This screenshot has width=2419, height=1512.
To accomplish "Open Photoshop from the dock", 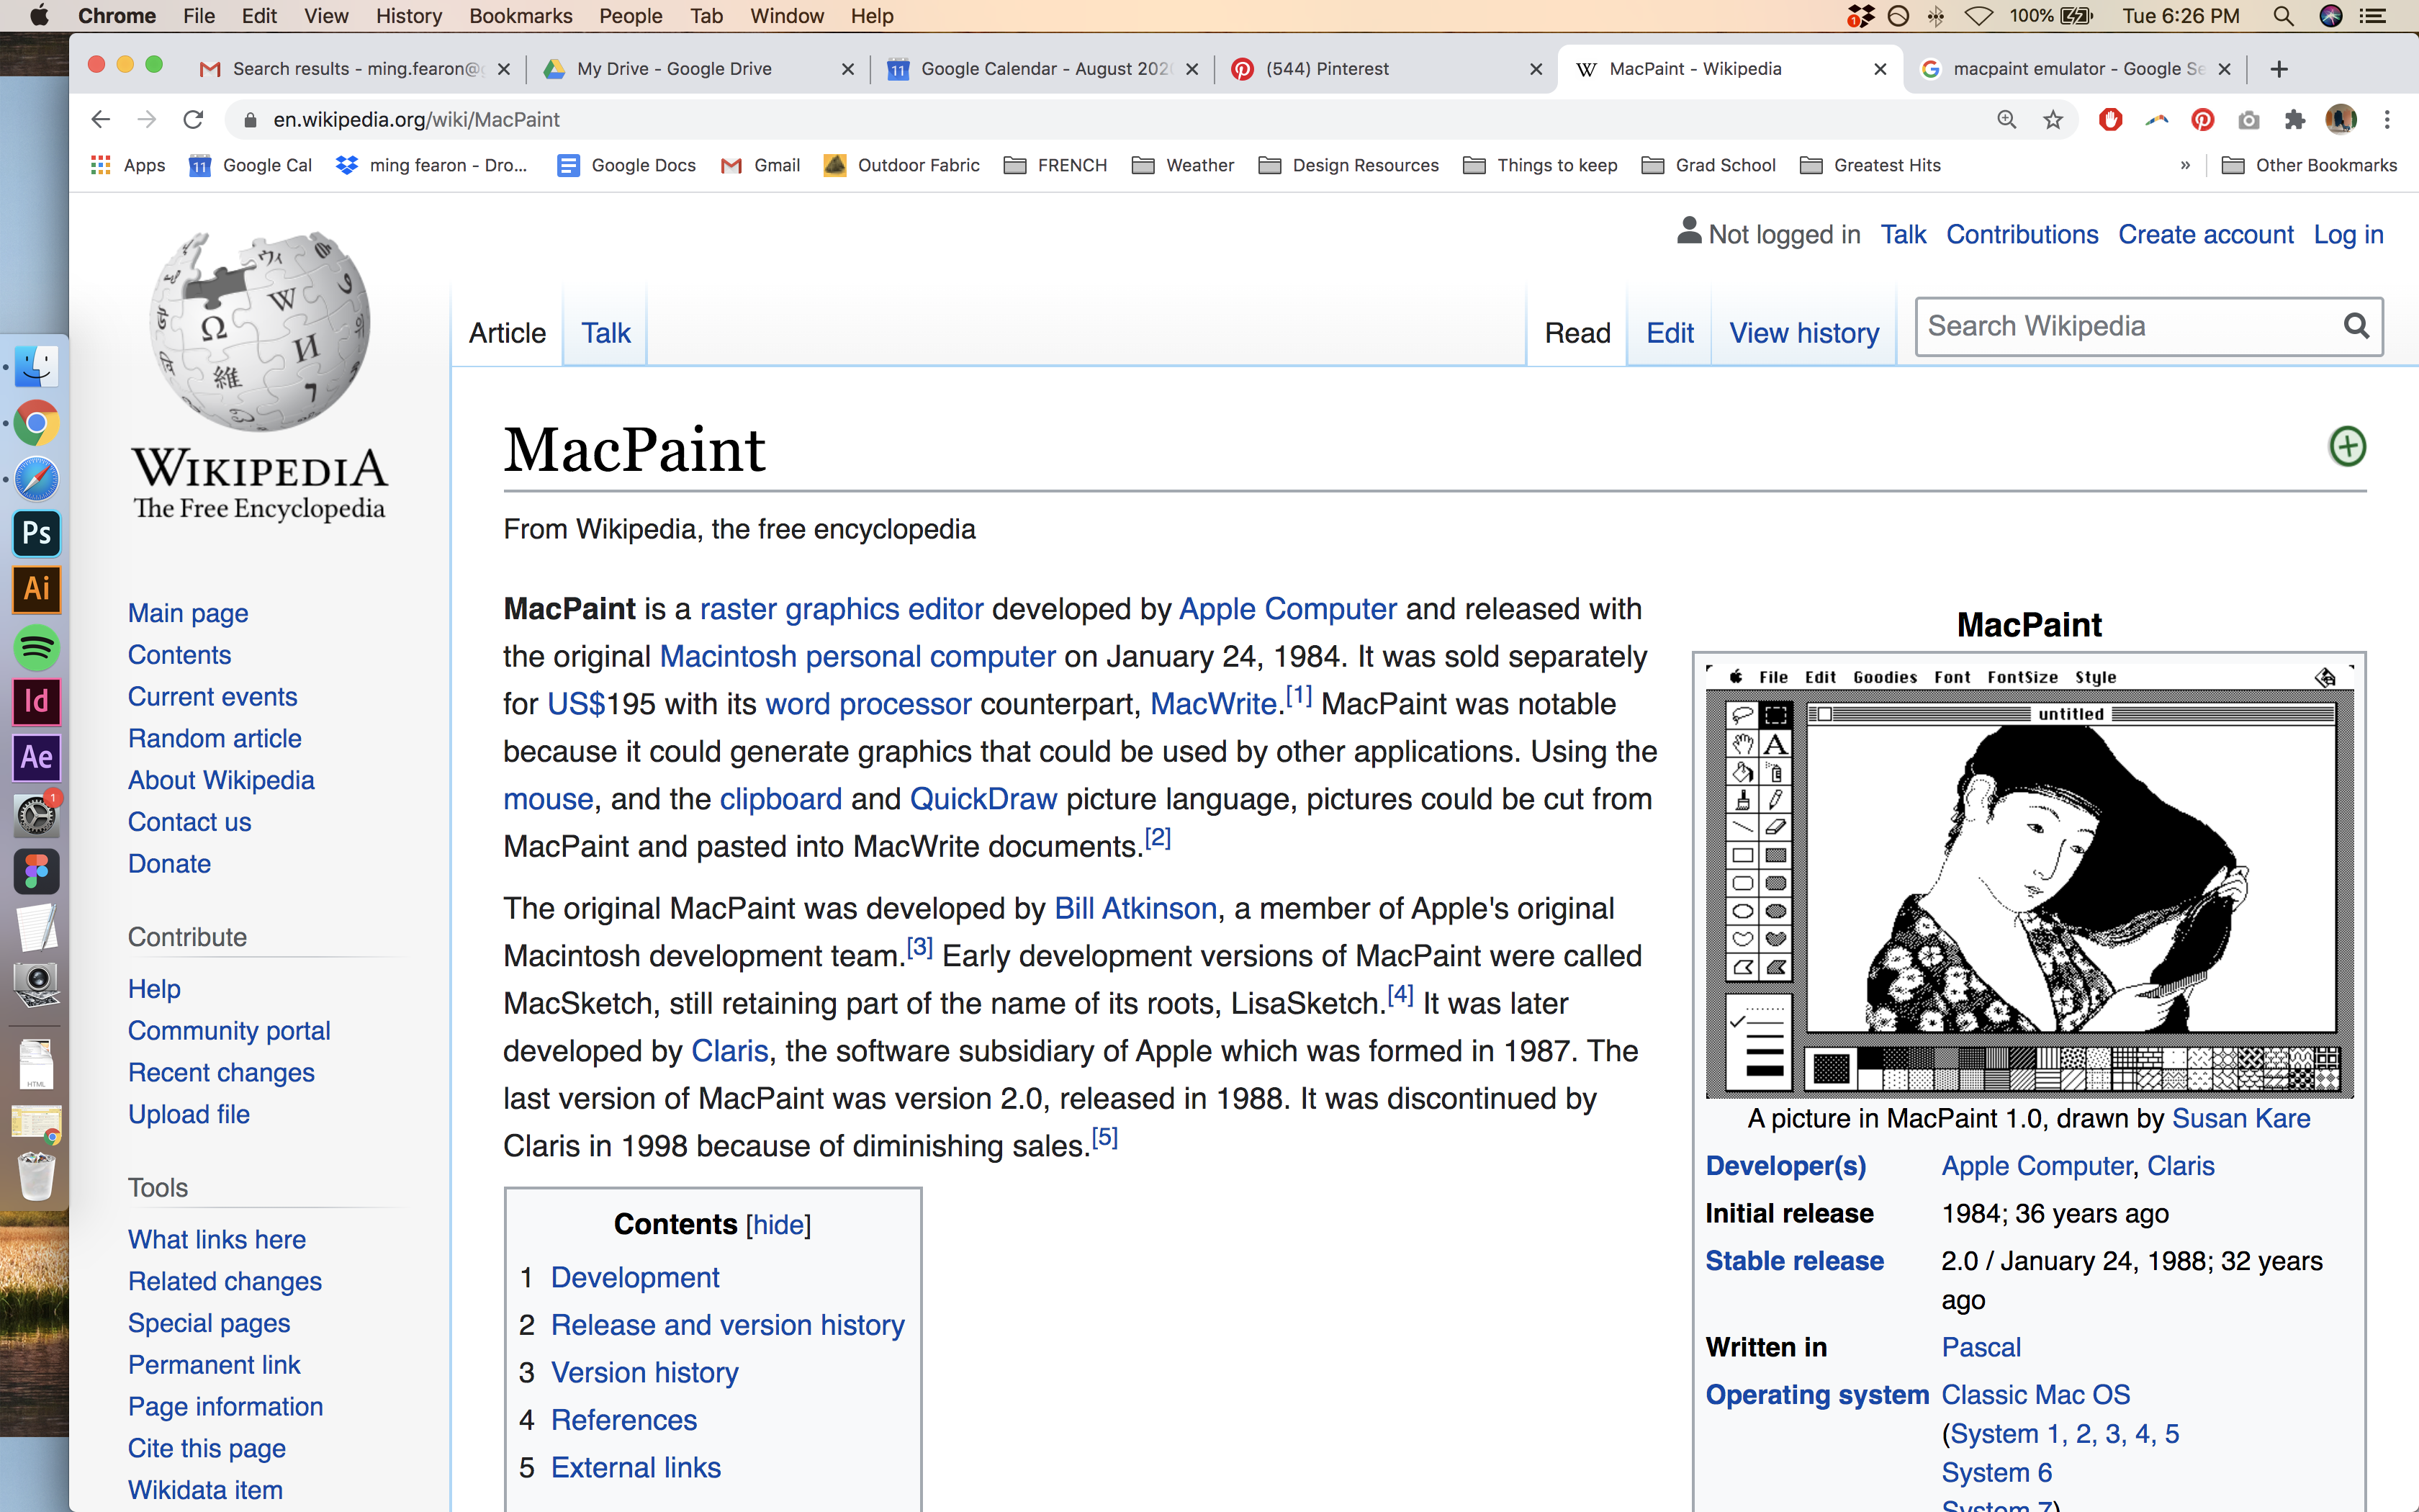I will (x=37, y=533).
